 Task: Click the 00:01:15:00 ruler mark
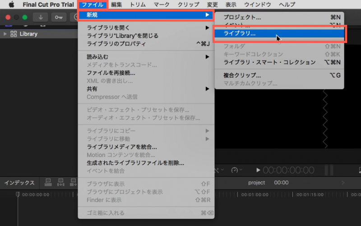click(310, 194)
